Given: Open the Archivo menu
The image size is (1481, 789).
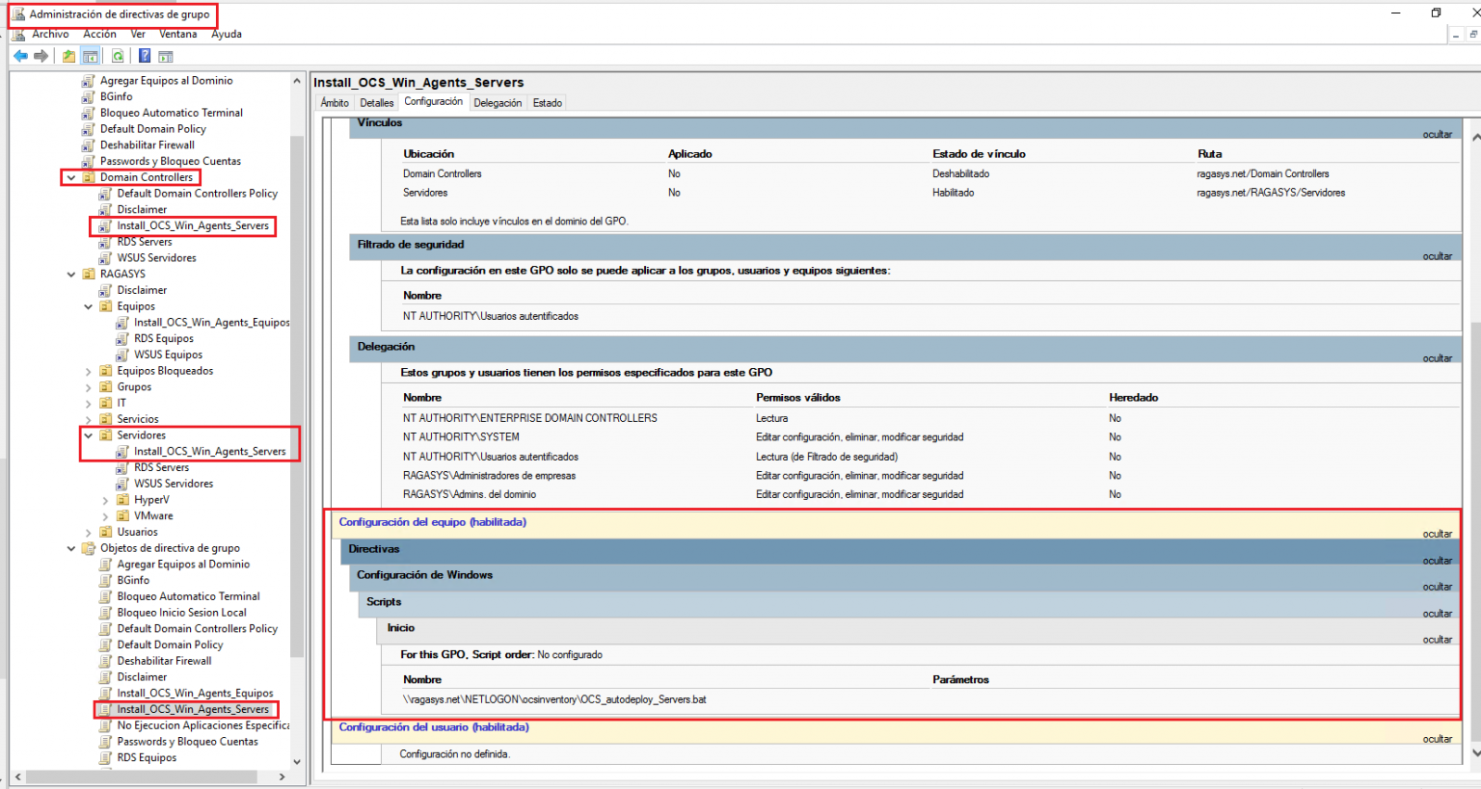Looking at the screenshot, I should coord(50,34).
